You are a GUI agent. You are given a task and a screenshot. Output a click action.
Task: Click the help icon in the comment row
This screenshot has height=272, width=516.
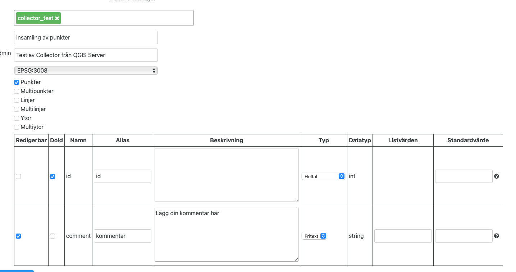[497, 236]
